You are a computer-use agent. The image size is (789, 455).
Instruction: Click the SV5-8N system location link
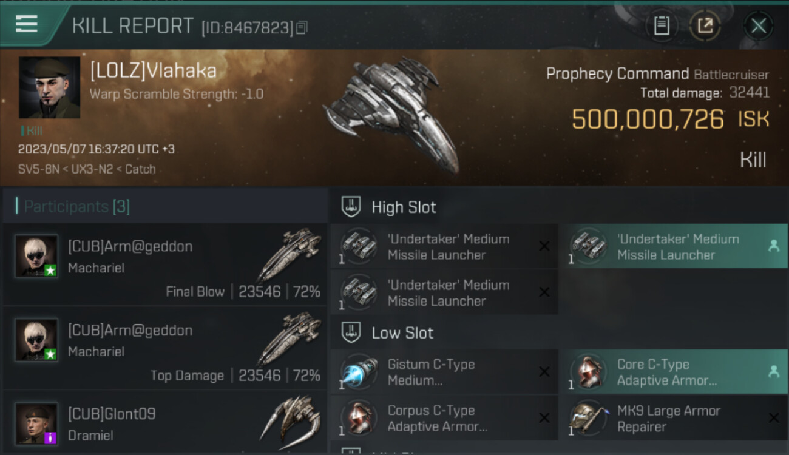point(39,169)
